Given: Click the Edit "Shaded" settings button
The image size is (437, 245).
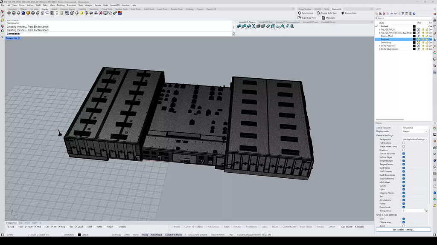Looking at the screenshot, I should (403, 230).
